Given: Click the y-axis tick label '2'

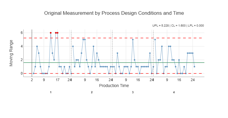Looking at the screenshot, I should tap(22, 60).
